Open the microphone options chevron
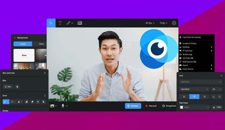Image resolution: width=225 pixels, height=130 pixels. click(67, 106)
